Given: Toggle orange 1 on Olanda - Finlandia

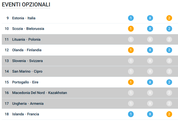Looking at the screenshot, I should (x=131, y=50).
